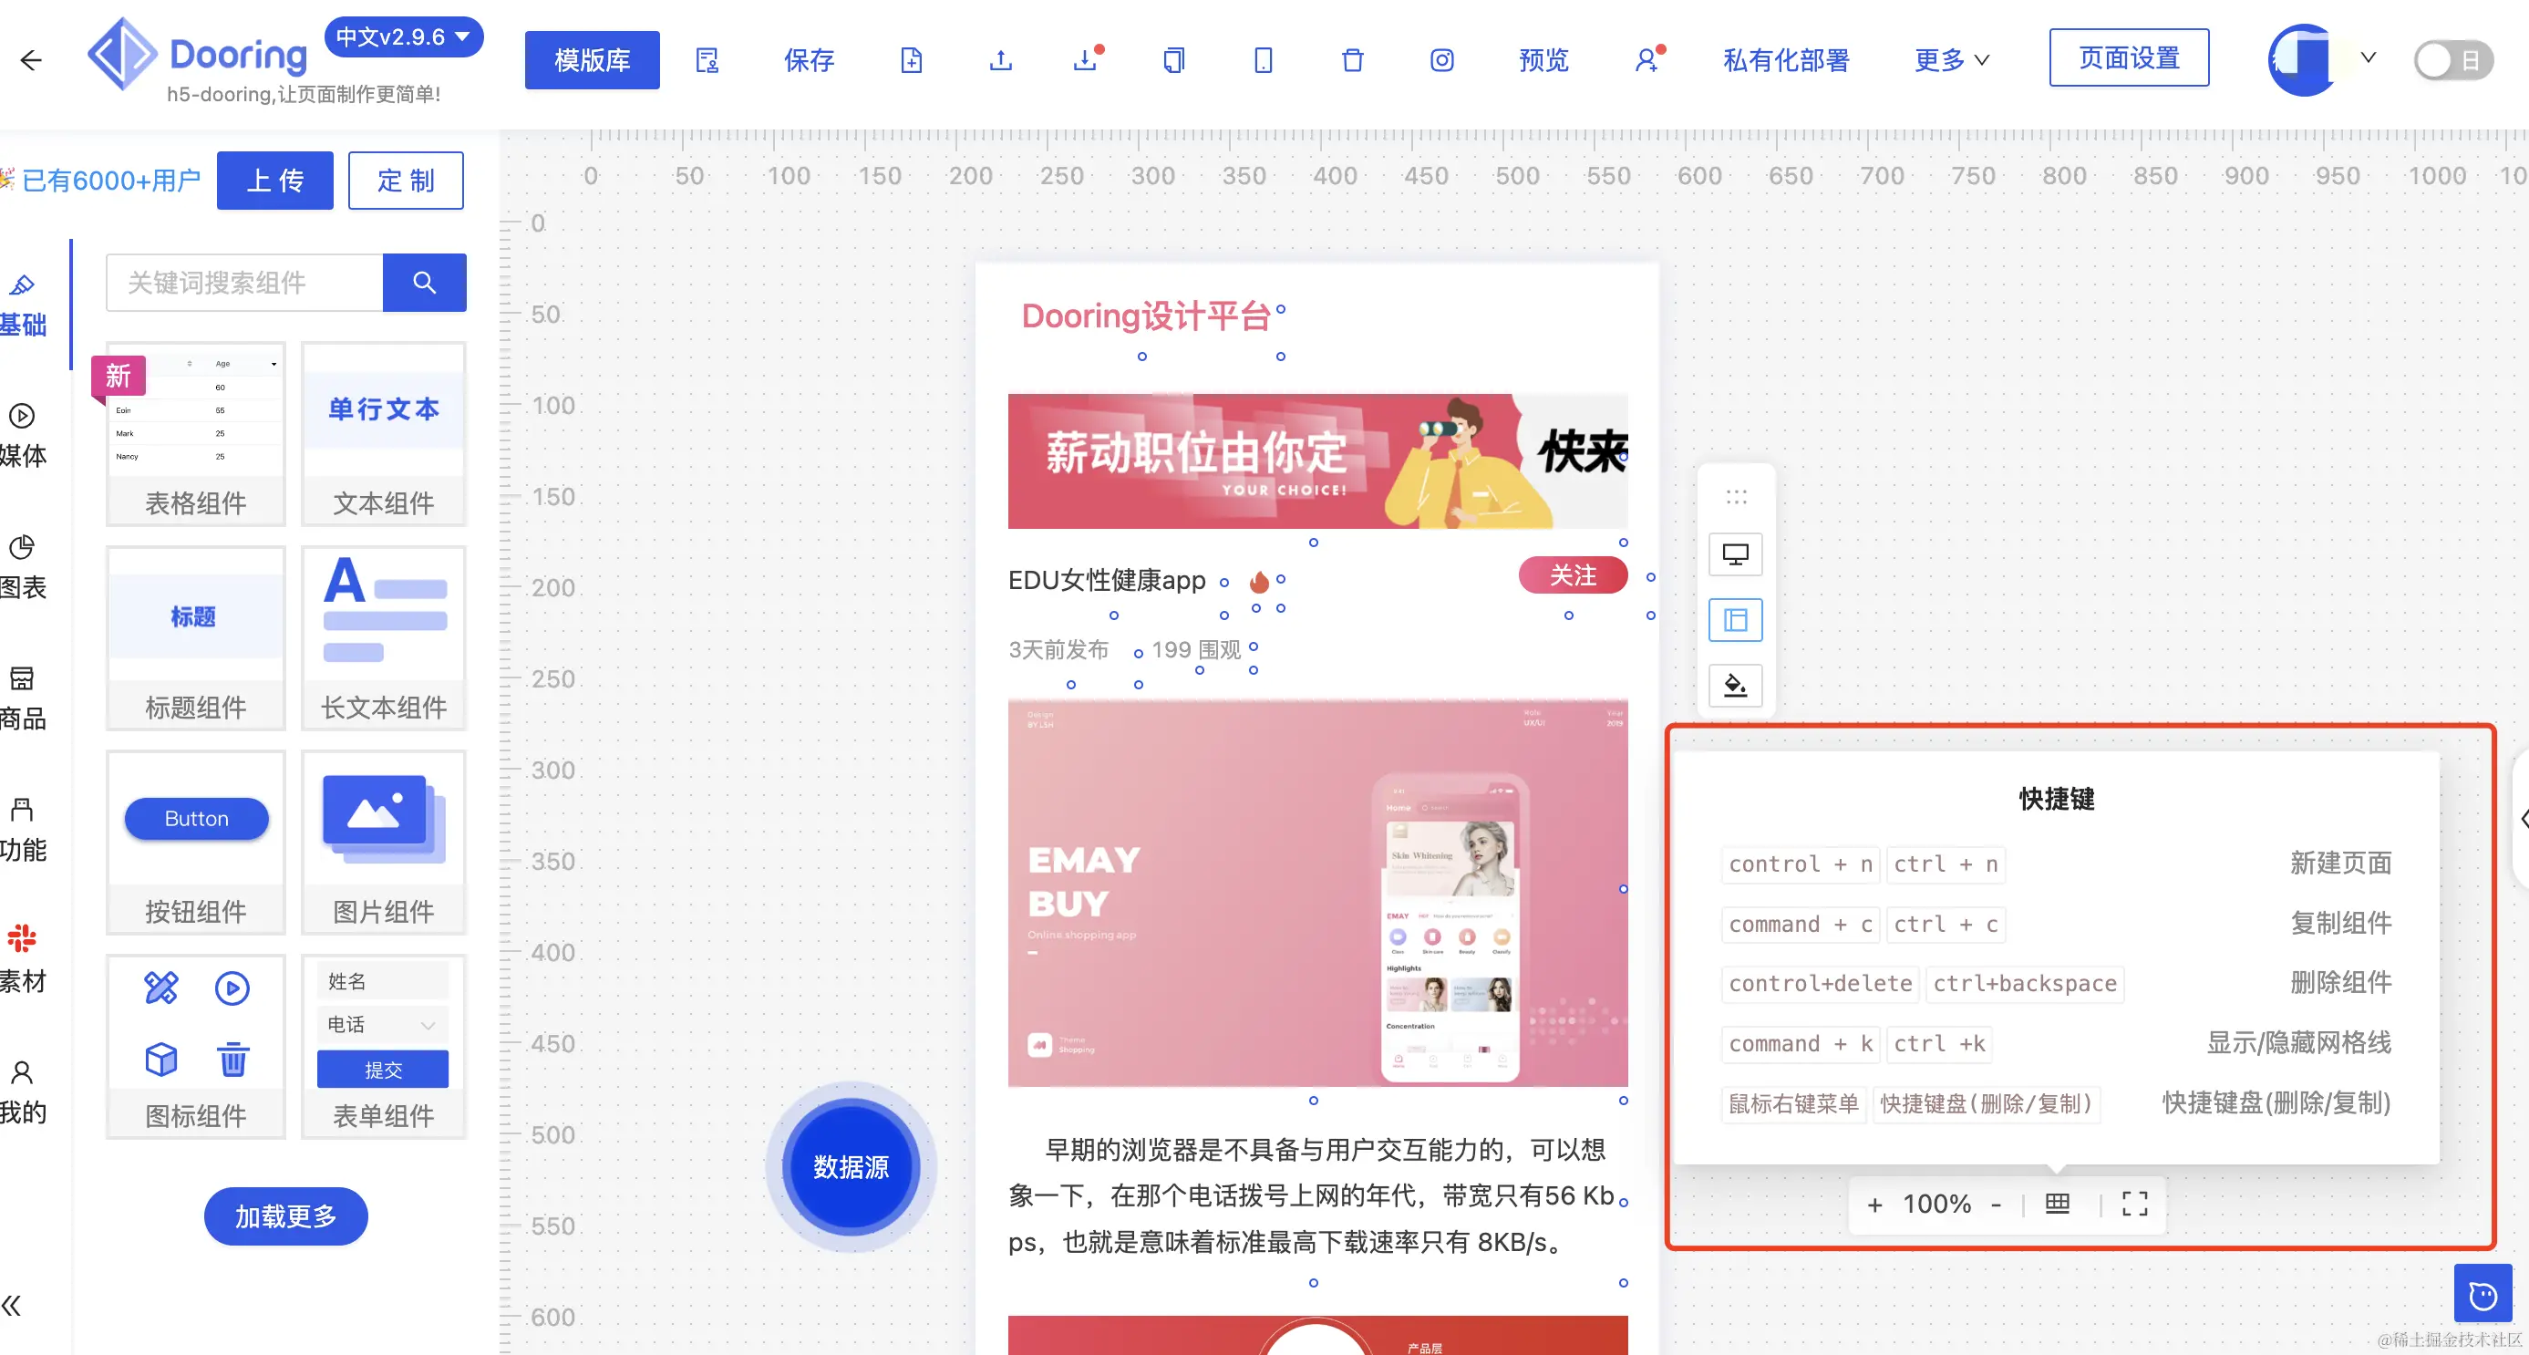The height and width of the screenshot is (1355, 2529).
Task: Select the 图表 sidebar tab
Action: (23, 566)
